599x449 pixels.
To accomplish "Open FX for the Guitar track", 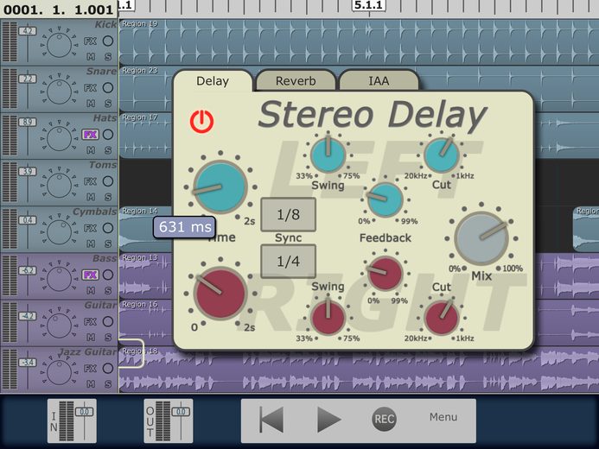I will point(90,321).
